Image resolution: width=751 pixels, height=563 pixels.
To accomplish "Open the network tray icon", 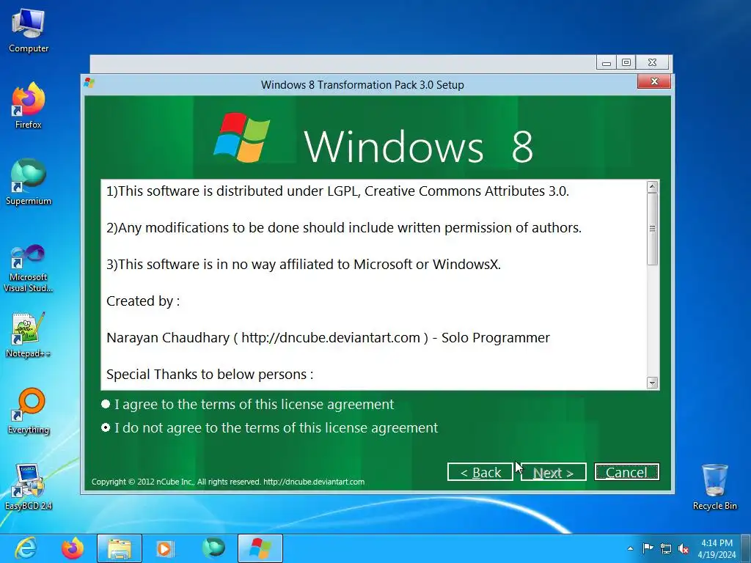I will pyautogui.click(x=666, y=548).
